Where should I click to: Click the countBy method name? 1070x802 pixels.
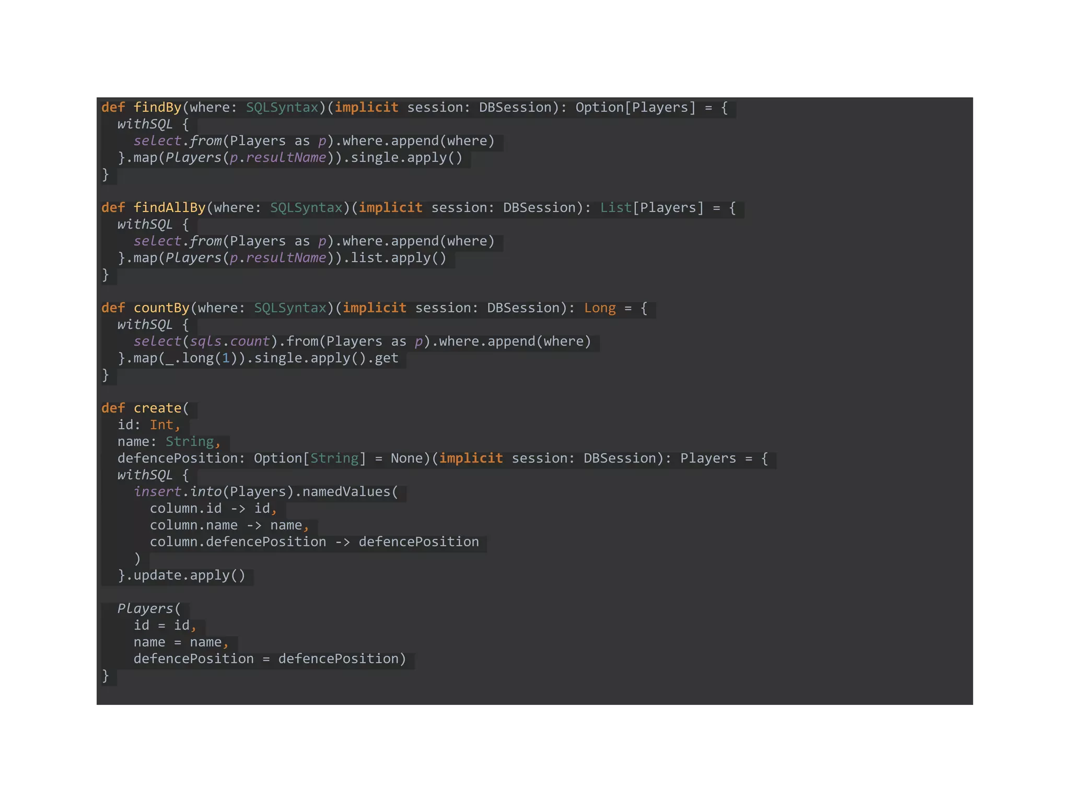click(161, 308)
